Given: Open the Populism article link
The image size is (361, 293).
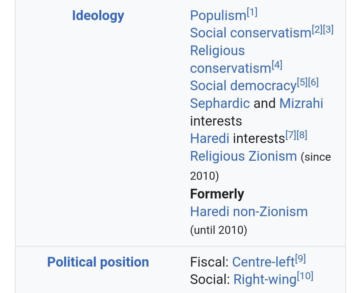Looking at the screenshot, I should pos(218,15).
